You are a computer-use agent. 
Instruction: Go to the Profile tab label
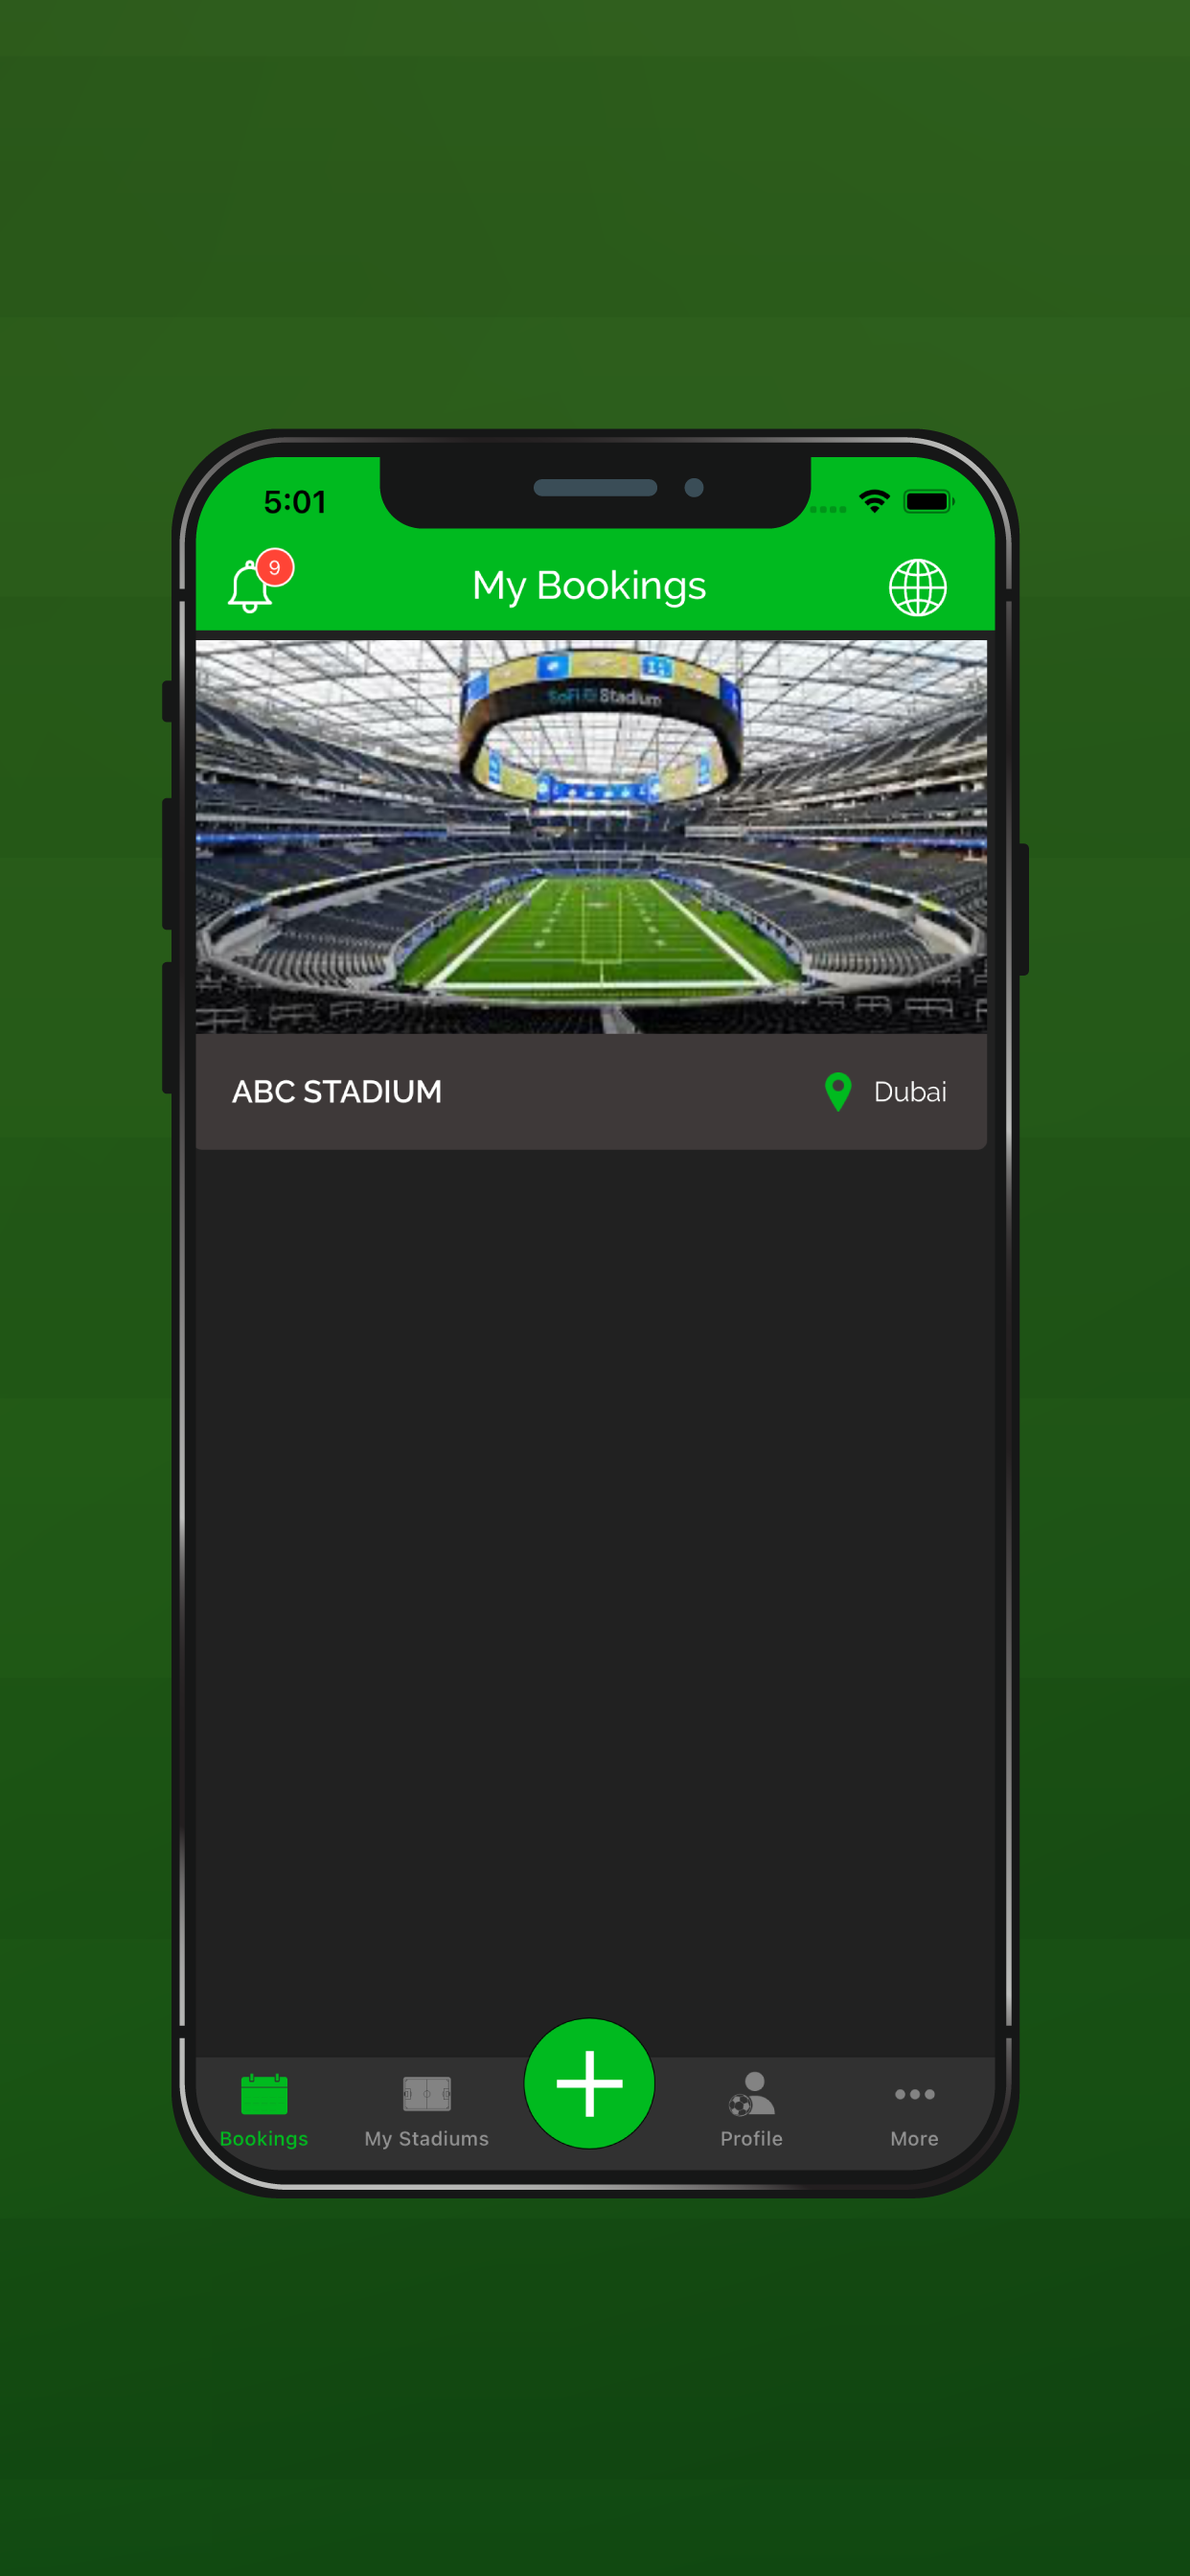pyautogui.click(x=751, y=2138)
